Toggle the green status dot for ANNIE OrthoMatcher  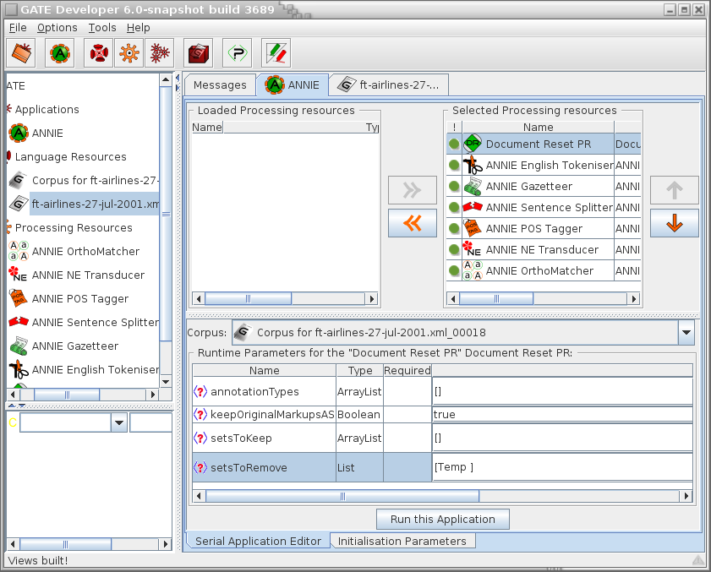click(454, 270)
